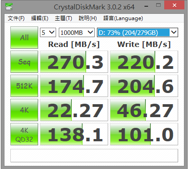Screen dimensions: 188x169
Task: Expand the test count dropdown showing 5
Action: point(48,32)
